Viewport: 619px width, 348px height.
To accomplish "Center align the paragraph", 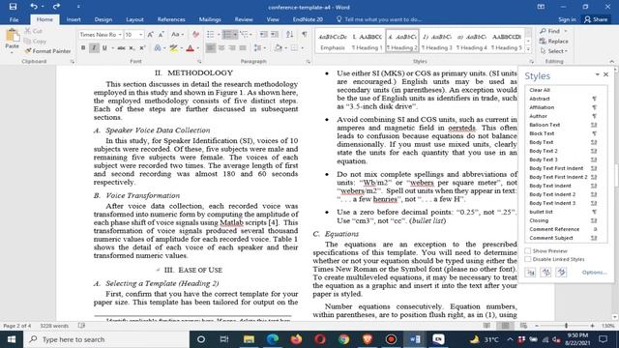I will (221, 48).
